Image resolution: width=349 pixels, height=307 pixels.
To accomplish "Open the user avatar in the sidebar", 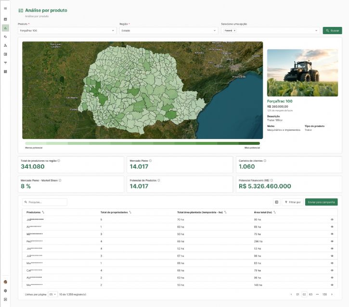I will pos(5,282).
